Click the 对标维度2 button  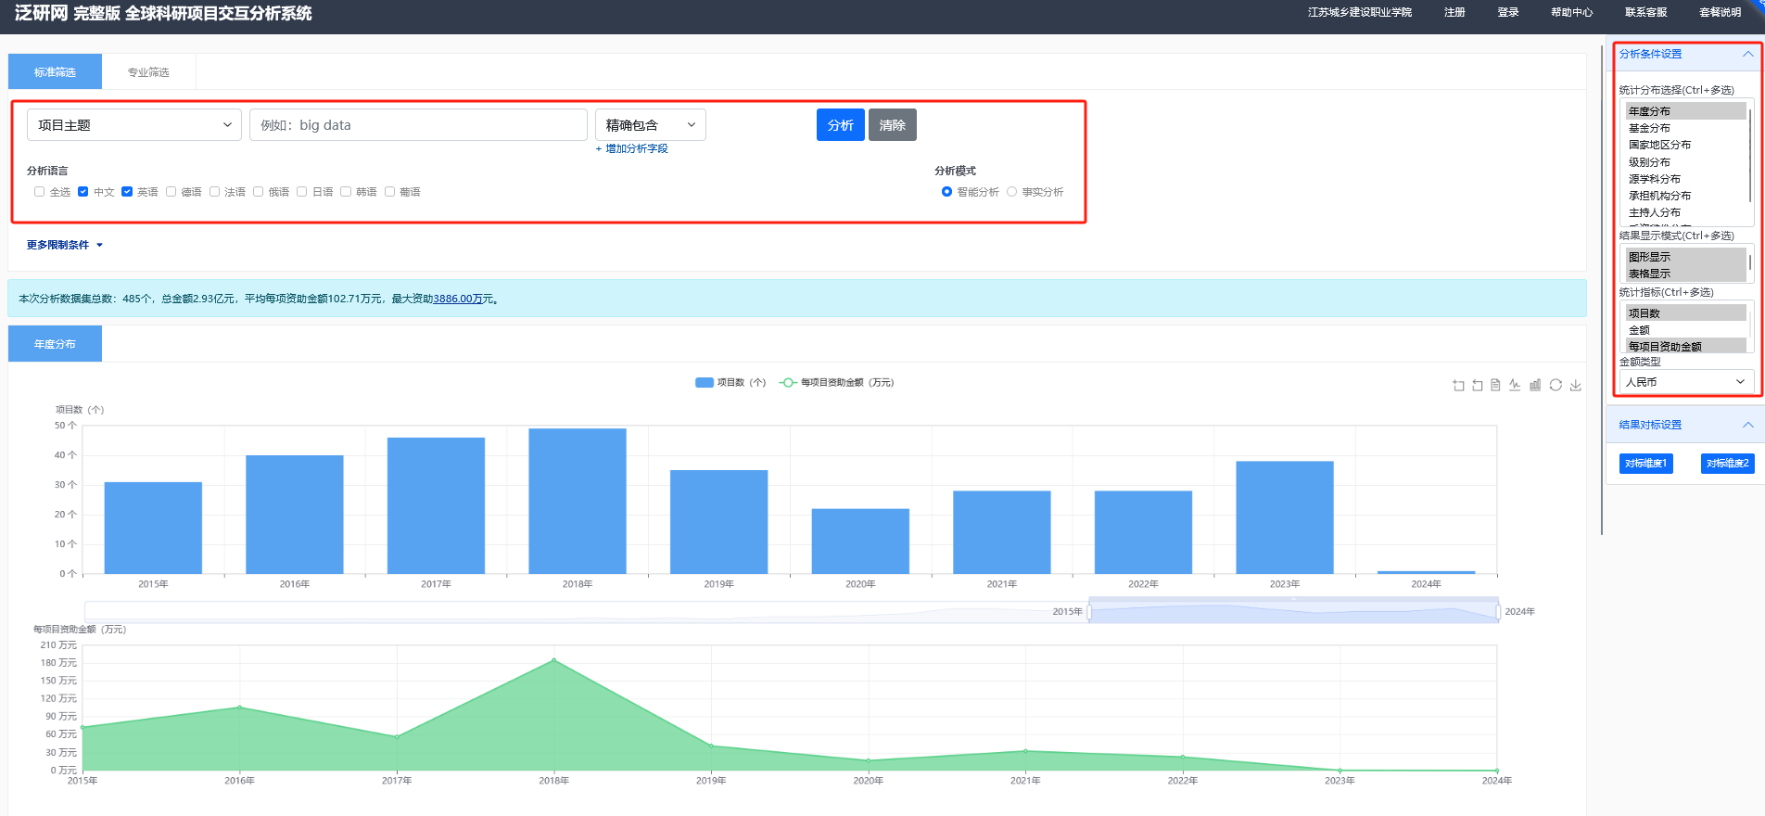pyautogui.click(x=1728, y=463)
